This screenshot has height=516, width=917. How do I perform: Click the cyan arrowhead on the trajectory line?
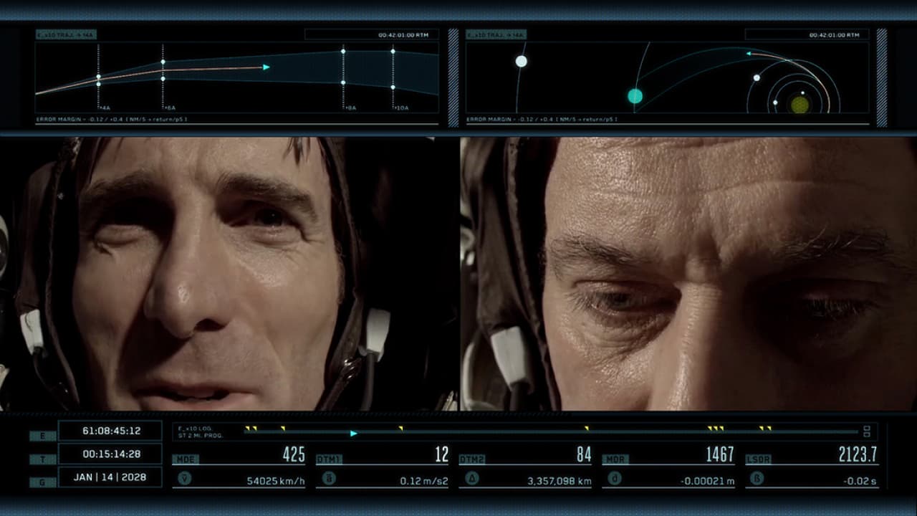(267, 67)
